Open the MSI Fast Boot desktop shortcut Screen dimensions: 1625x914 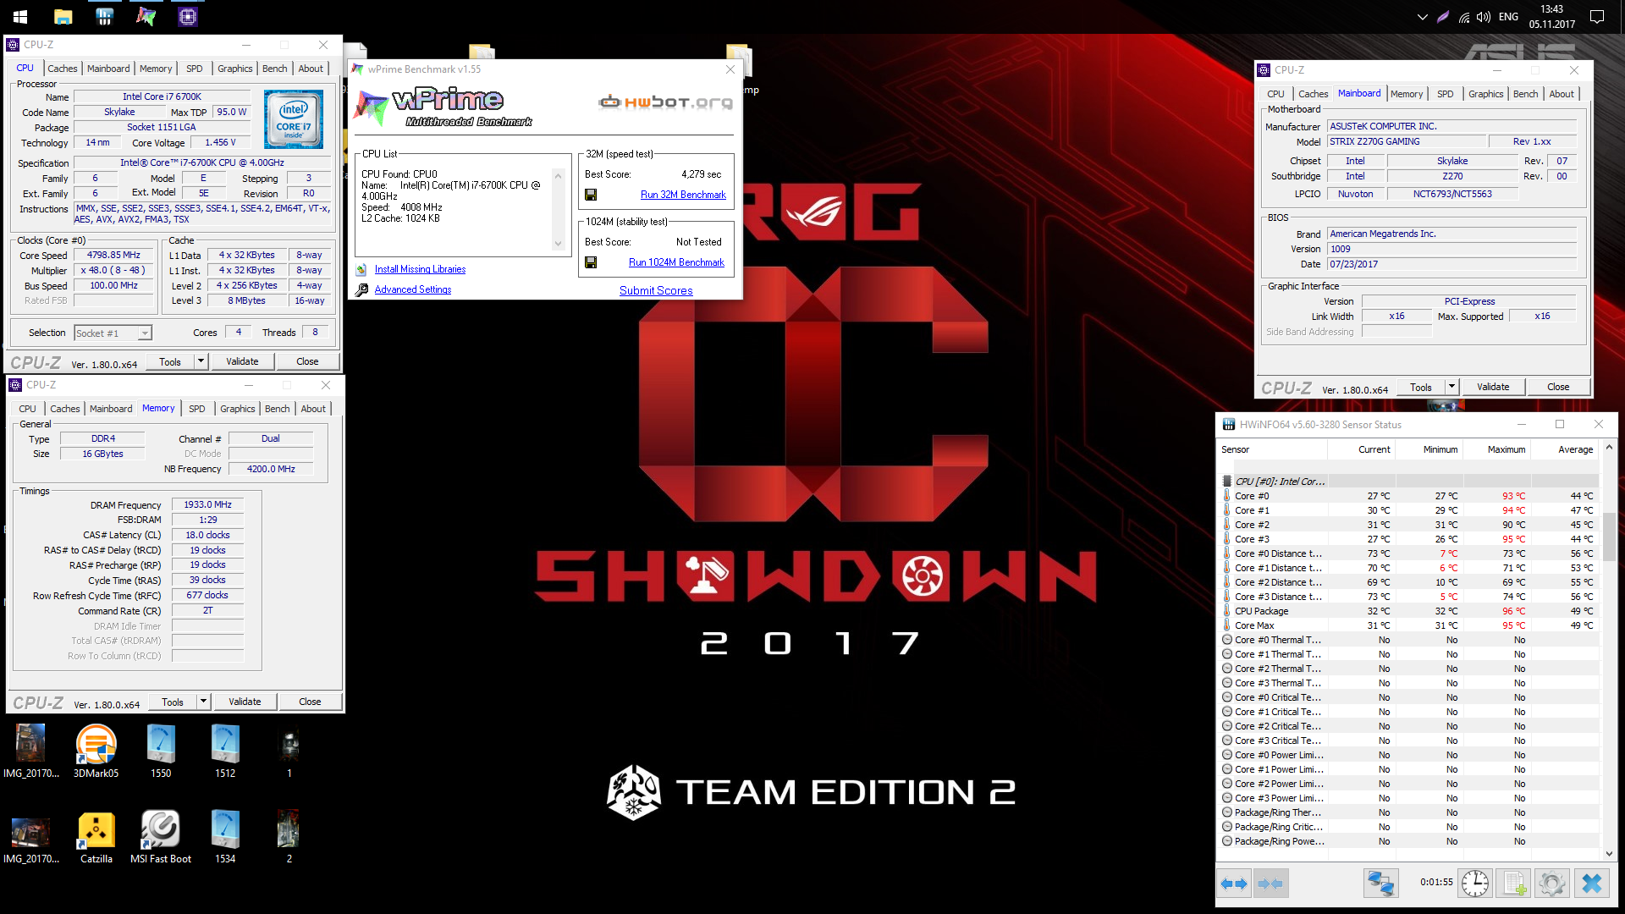tap(161, 837)
